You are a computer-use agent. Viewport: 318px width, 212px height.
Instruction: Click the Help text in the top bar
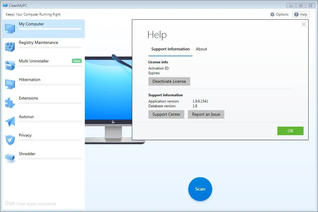pyautogui.click(x=304, y=14)
